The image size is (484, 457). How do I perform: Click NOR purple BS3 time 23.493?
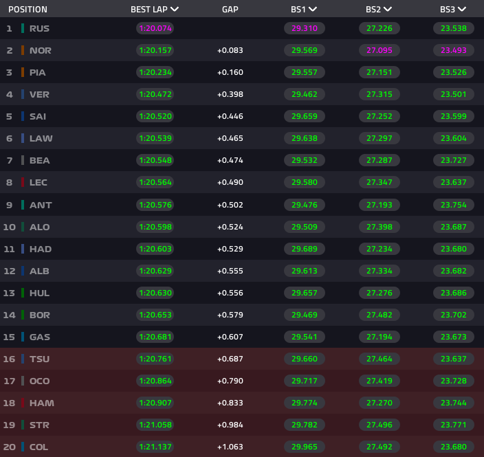pos(453,50)
